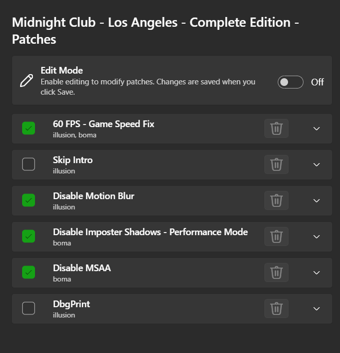Delete Disable Imposter Shadows patch via trash icon
This screenshot has height=353, width=340.
point(276,236)
